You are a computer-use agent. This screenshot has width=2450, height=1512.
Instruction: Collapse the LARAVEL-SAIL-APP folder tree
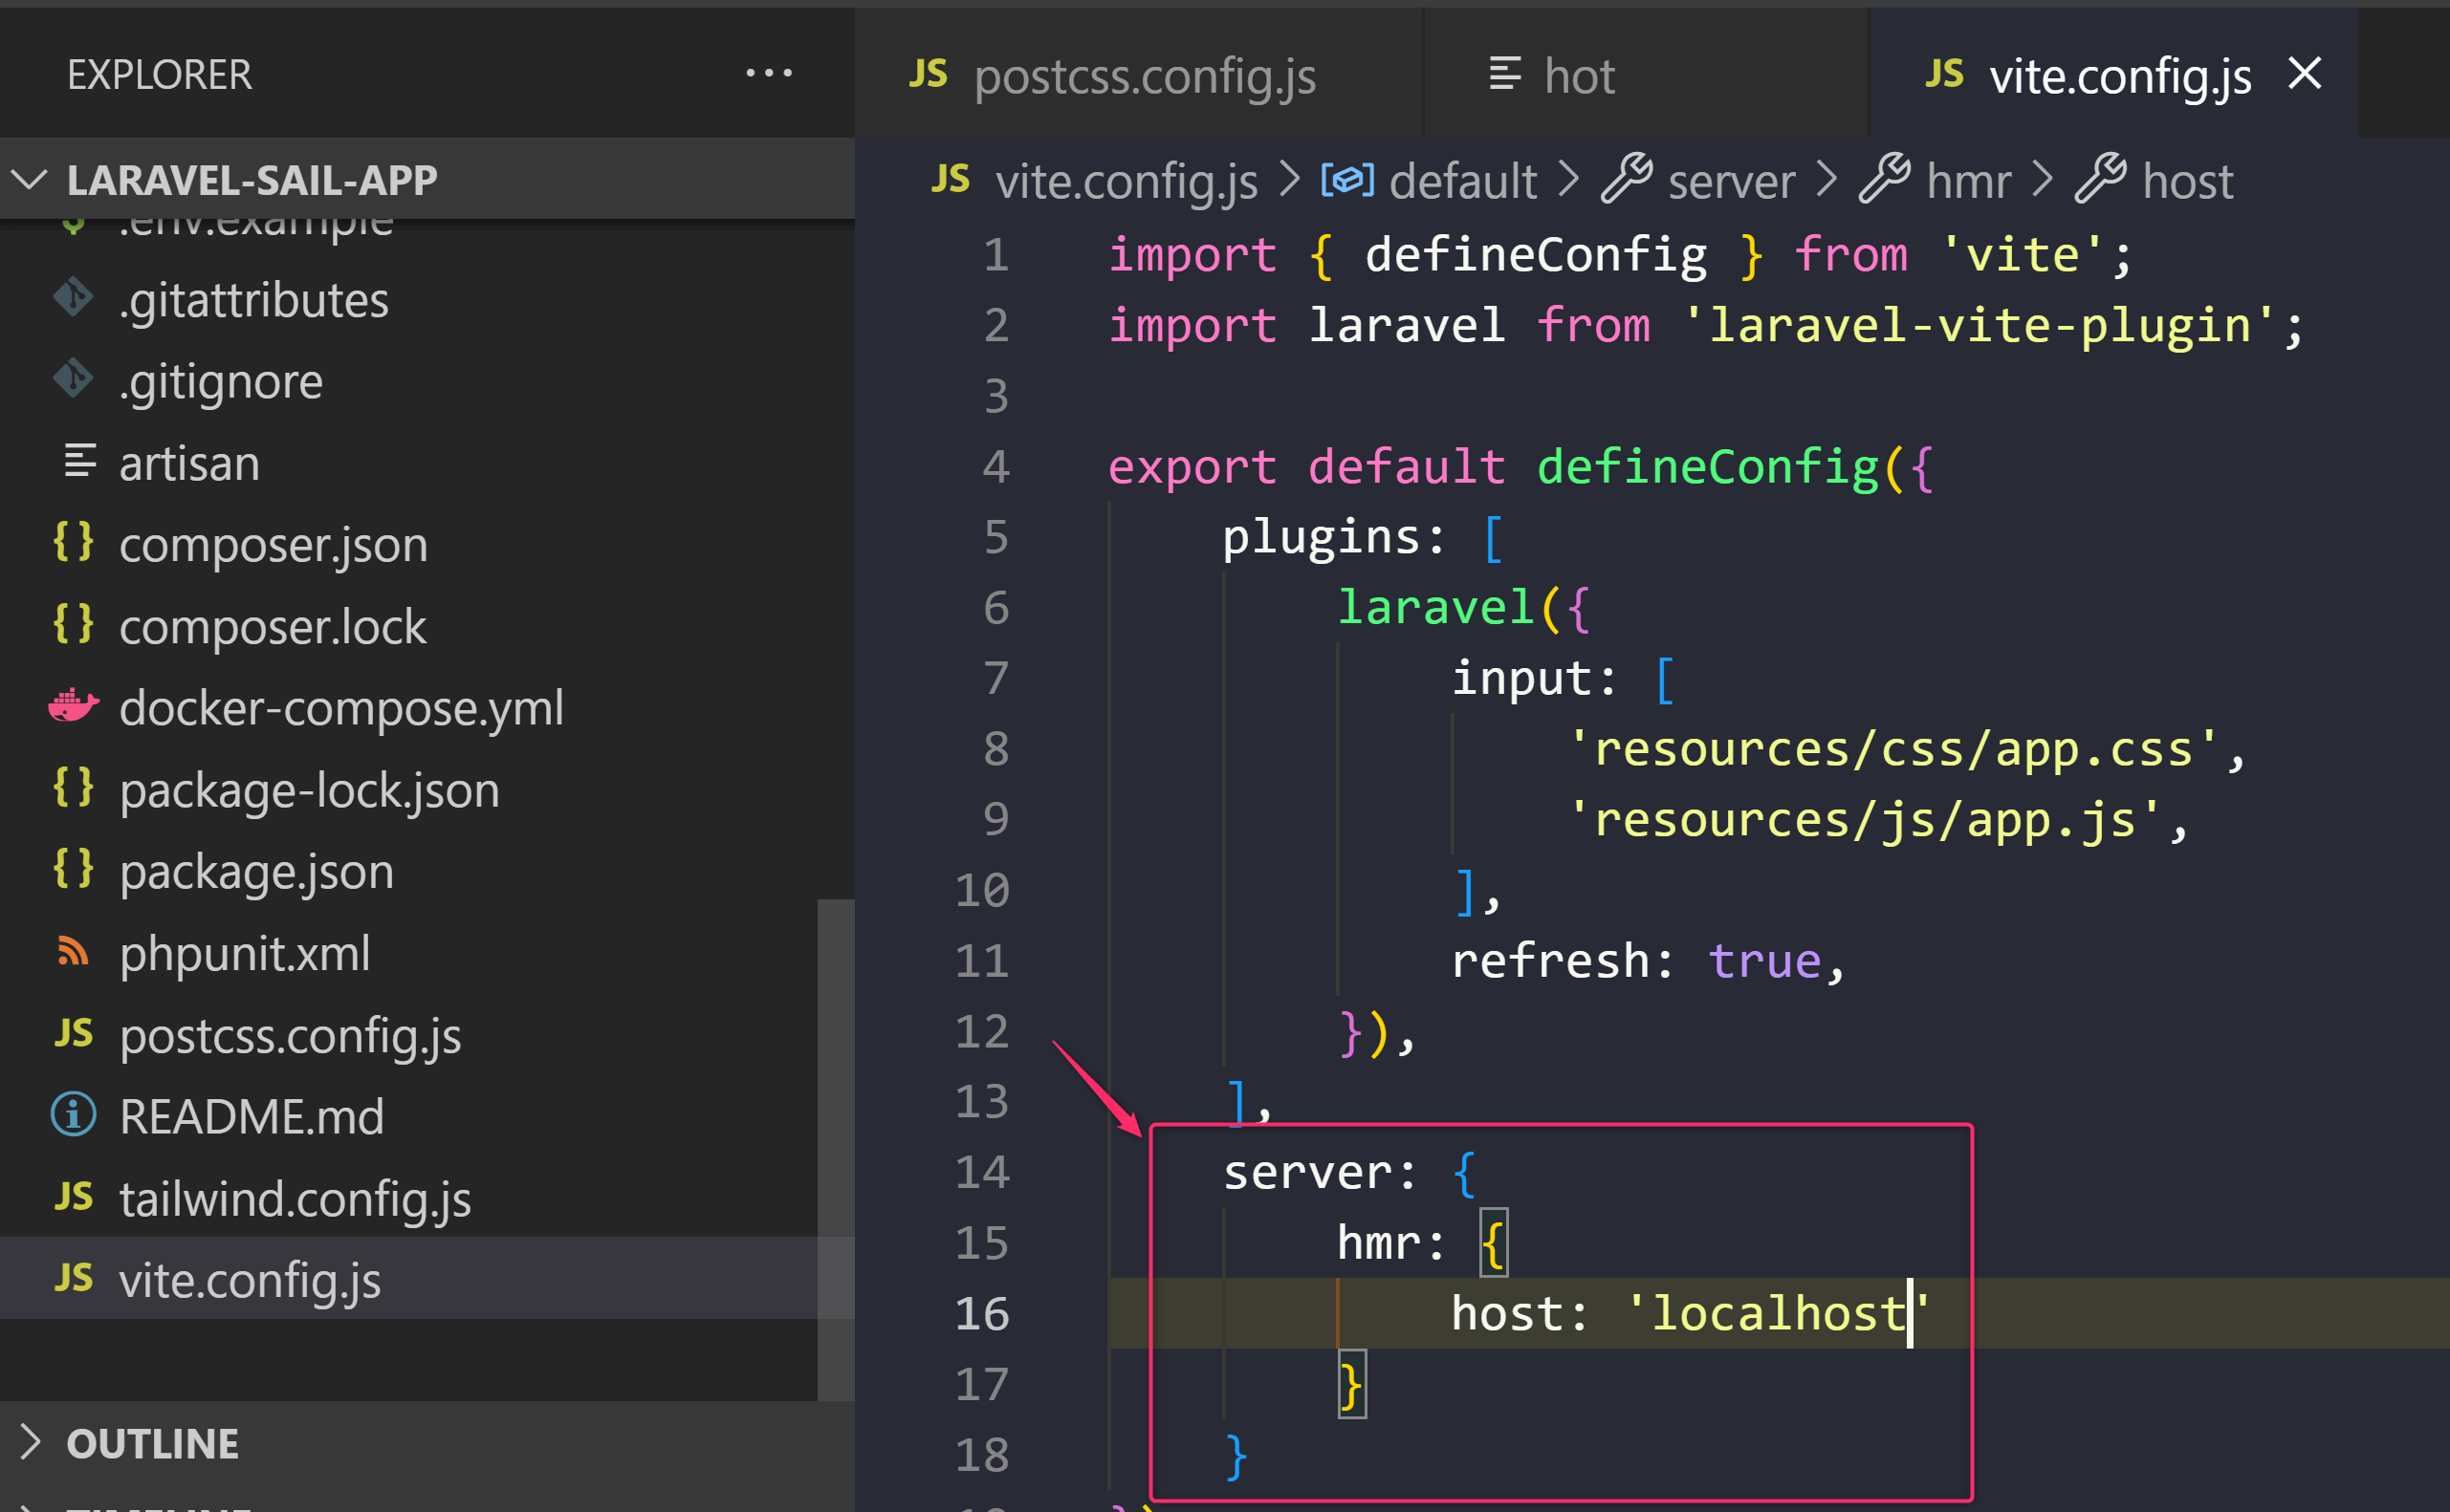point(30,179)
